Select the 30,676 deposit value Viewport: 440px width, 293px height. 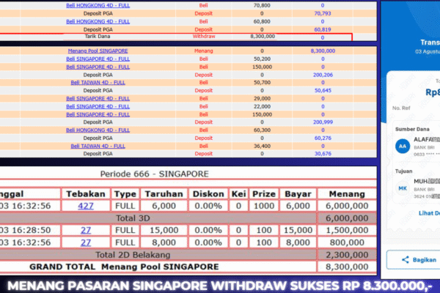pos(323,154)
